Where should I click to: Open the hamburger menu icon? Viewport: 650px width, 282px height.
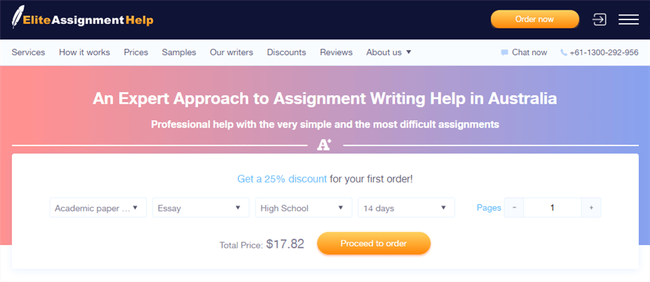628,19
